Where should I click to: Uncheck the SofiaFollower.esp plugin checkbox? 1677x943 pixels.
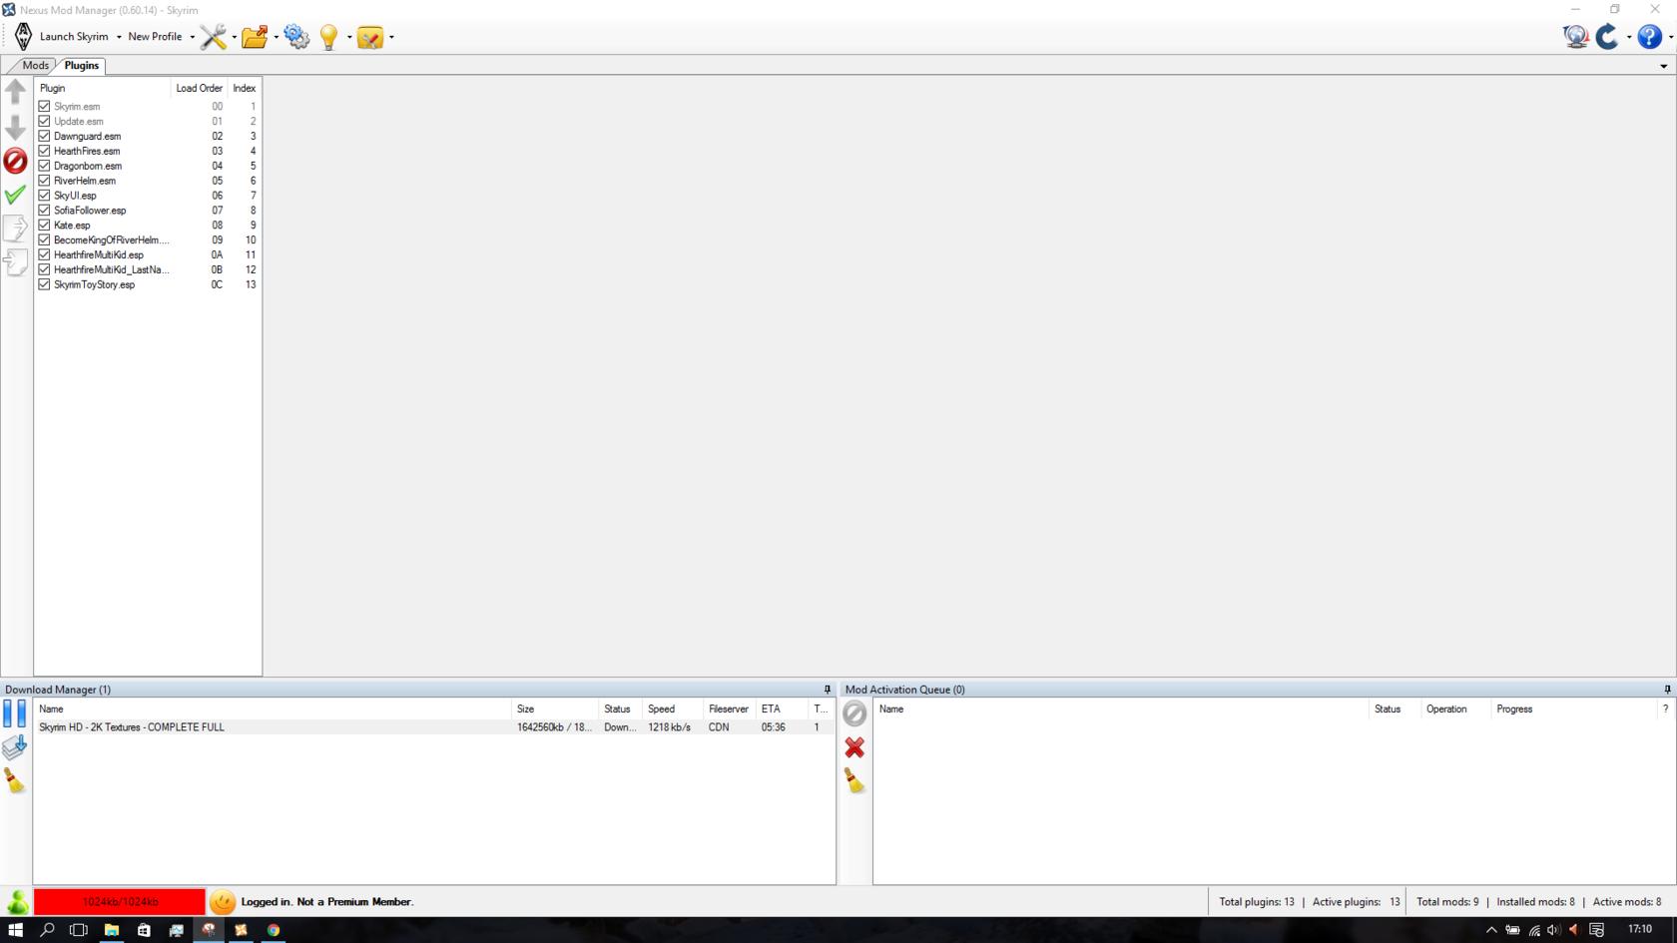pyautogui.click(x=44, y=211)
